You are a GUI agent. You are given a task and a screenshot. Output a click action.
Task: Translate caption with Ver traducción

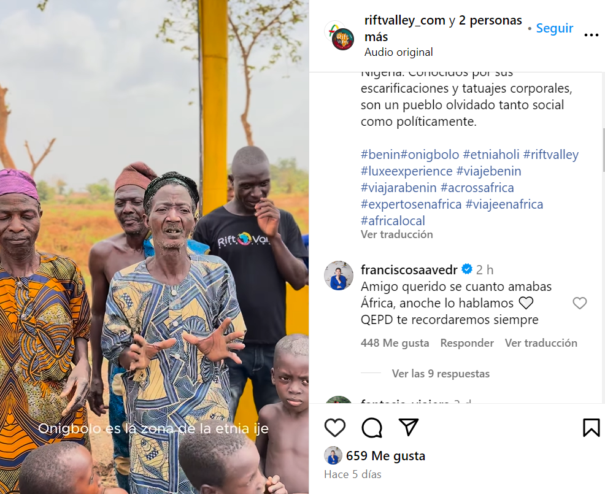[x=396, y=234]
